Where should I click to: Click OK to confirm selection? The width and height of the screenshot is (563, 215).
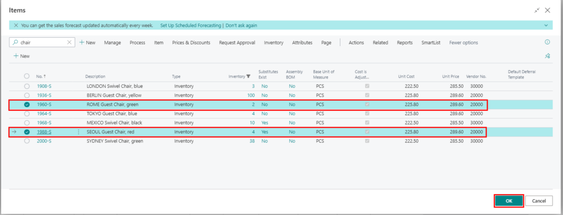(x=509, y=201)
